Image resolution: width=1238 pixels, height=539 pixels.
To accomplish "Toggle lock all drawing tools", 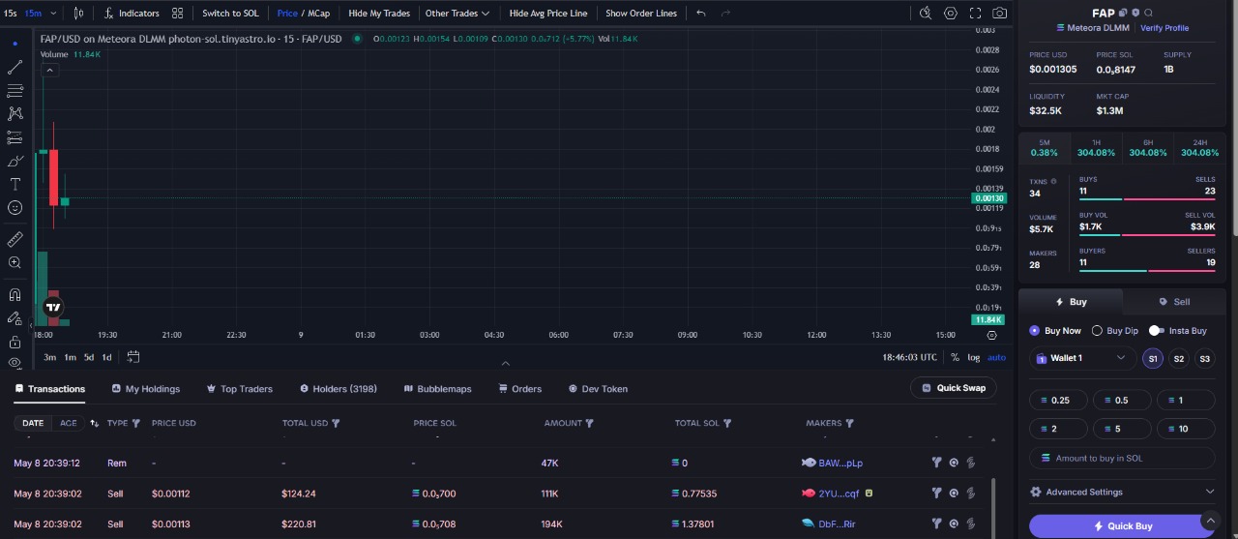I will coord(15,342).
